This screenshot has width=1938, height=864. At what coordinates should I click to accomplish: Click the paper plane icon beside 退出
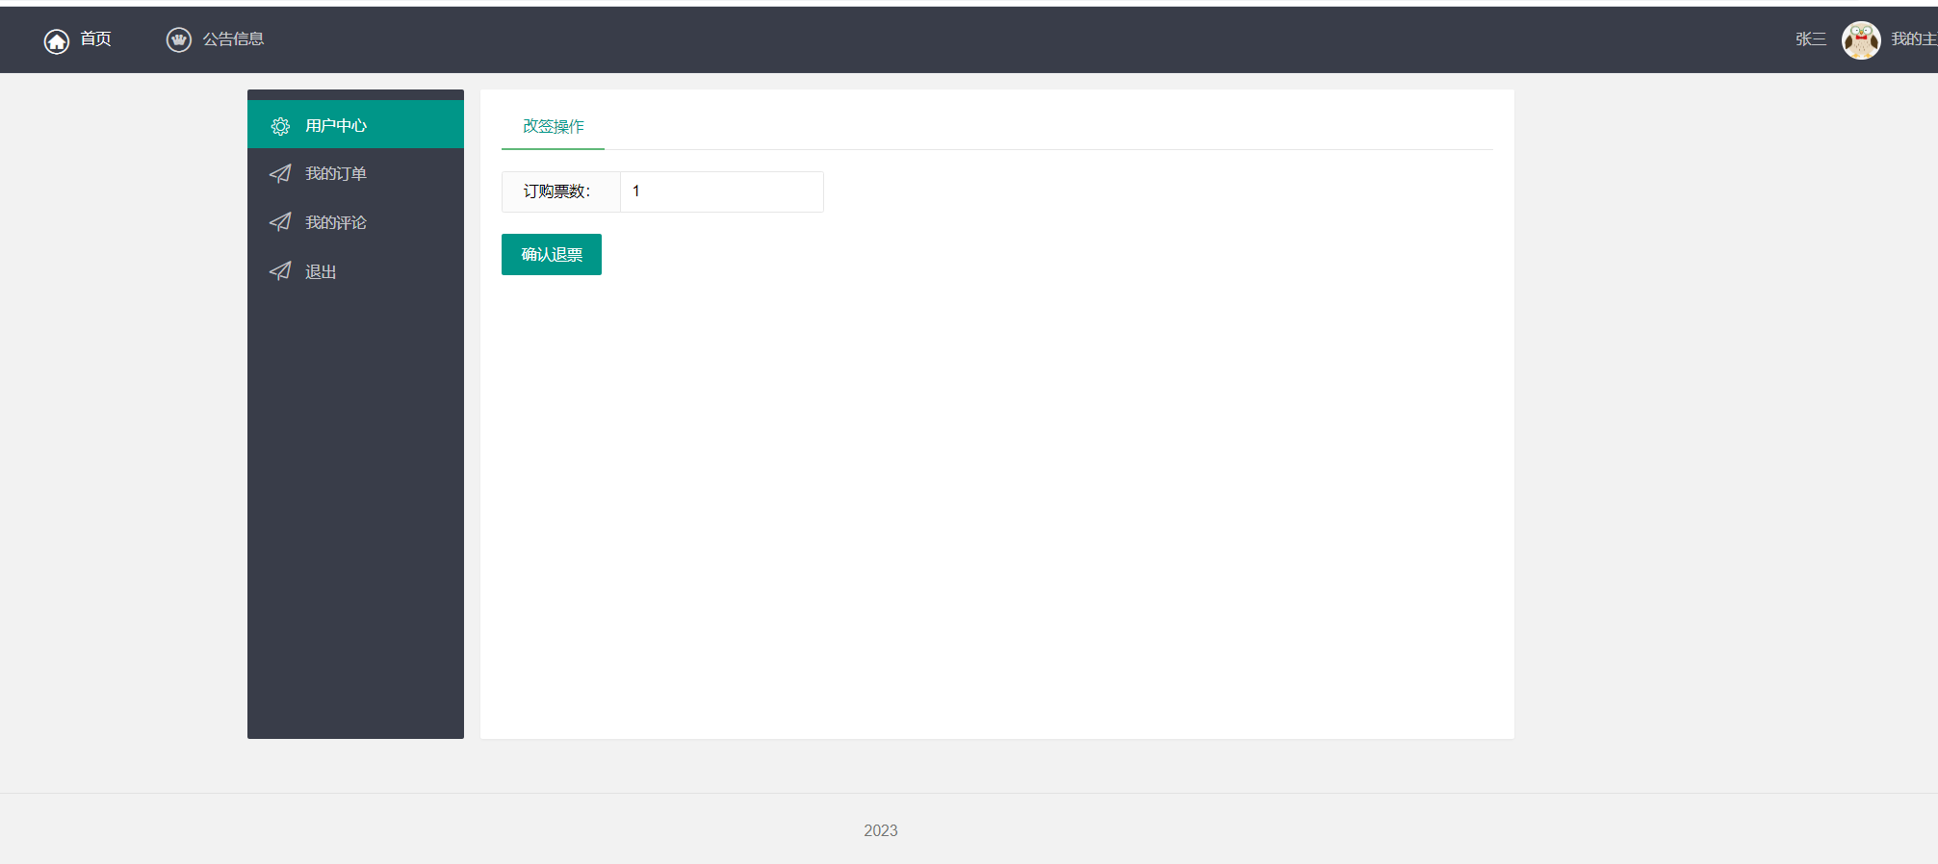pos(280,271)
